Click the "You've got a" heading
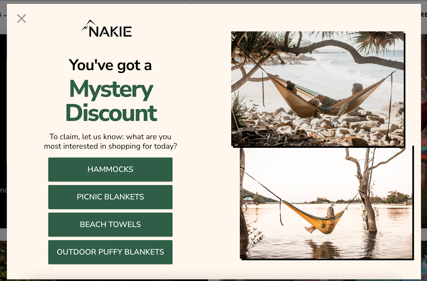Screen dimensions: 427x281 click(110, 65)
